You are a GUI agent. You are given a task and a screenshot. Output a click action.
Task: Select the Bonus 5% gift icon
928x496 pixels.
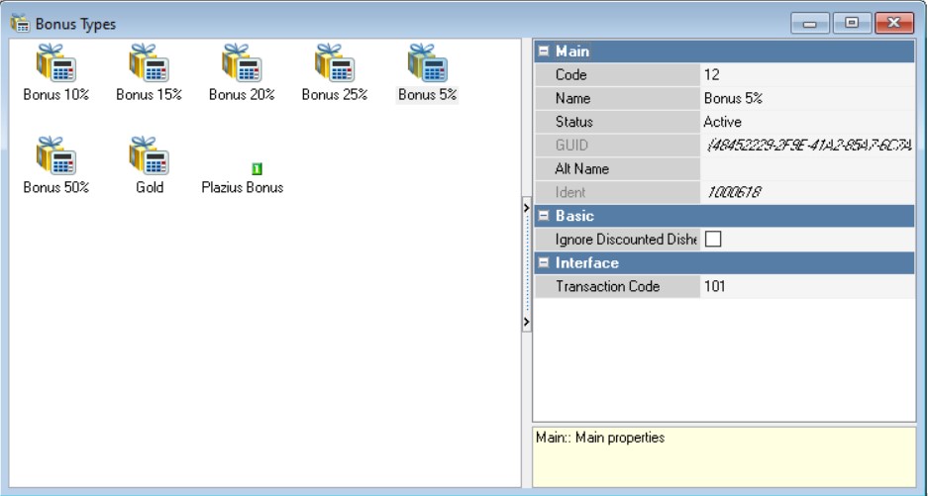click(427, 63)
